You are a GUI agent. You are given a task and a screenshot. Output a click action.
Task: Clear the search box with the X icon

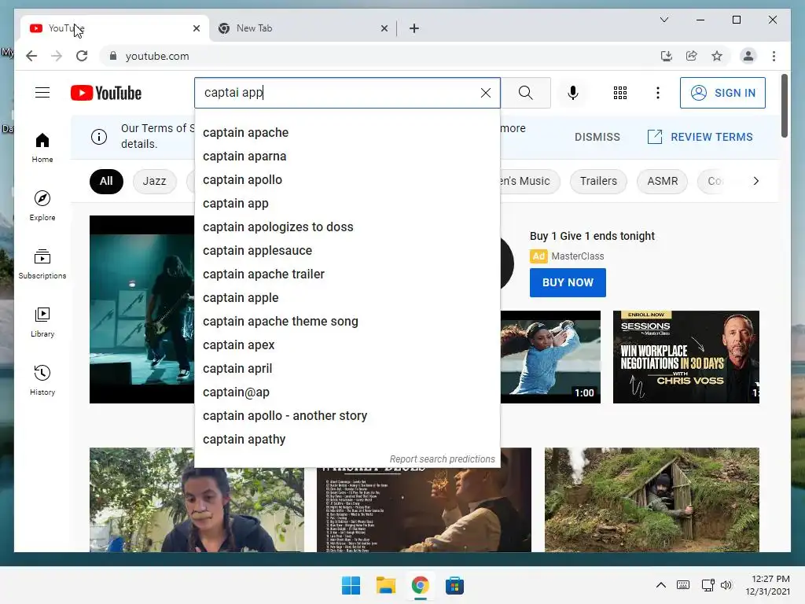click(485, 93)
